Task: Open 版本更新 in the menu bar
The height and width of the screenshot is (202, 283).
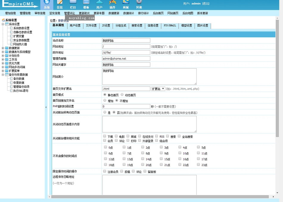Action: coord(203,13)
